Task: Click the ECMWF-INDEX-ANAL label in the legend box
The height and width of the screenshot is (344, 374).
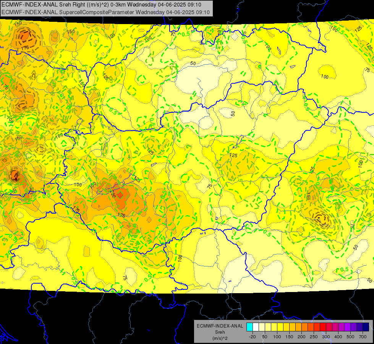Action: tap(220, 326)
